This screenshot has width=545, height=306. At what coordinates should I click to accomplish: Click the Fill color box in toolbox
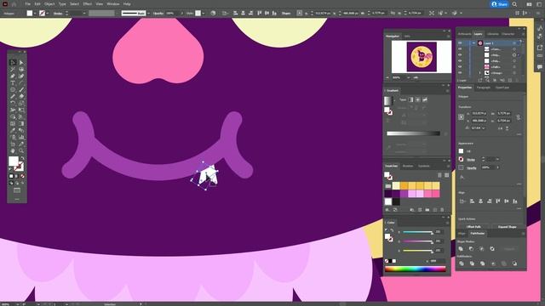click(x=14, y=161)
